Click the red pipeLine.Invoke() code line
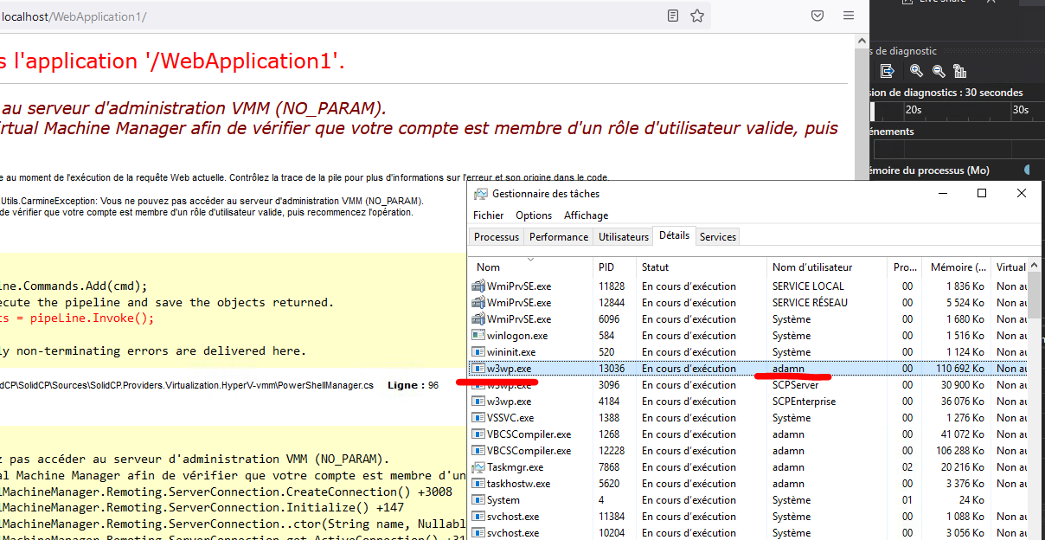 (x=77, y=318)
